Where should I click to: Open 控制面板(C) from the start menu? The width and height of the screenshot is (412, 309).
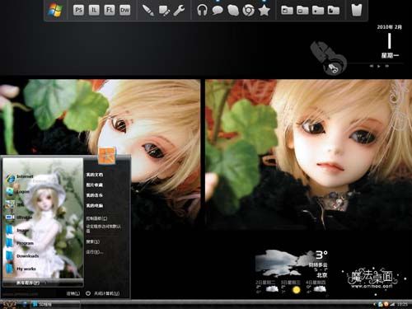pyautogui.click(x=96, y=218)
